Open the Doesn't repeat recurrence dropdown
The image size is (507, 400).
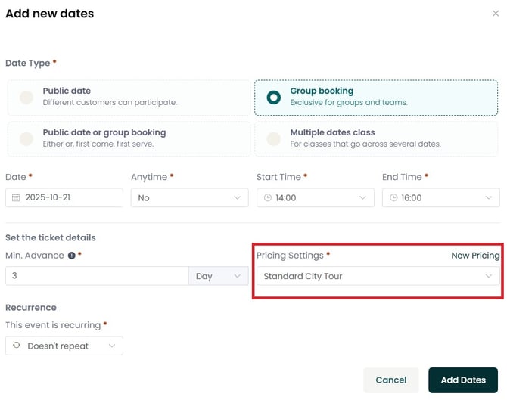[x=64, y=346]
